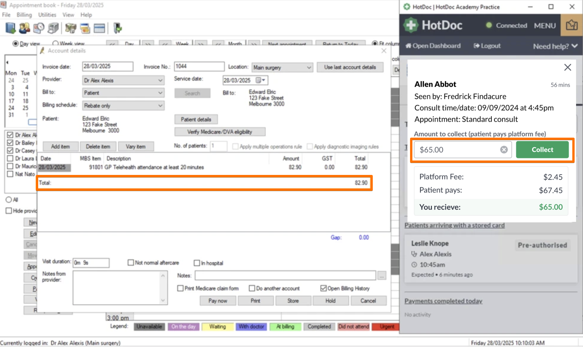The image size is (583, 347).
Task: Open the banknotes toolbar icon
Action: coord(71,28)
